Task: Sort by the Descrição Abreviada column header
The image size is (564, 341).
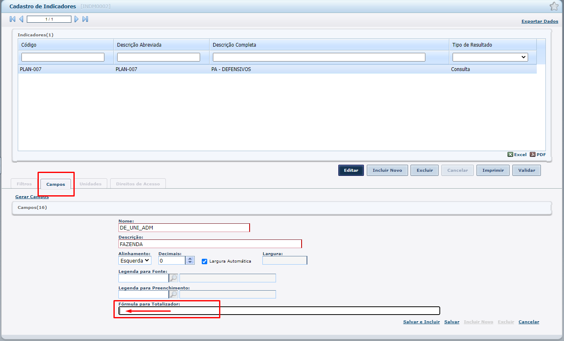Action: [161, 45]
